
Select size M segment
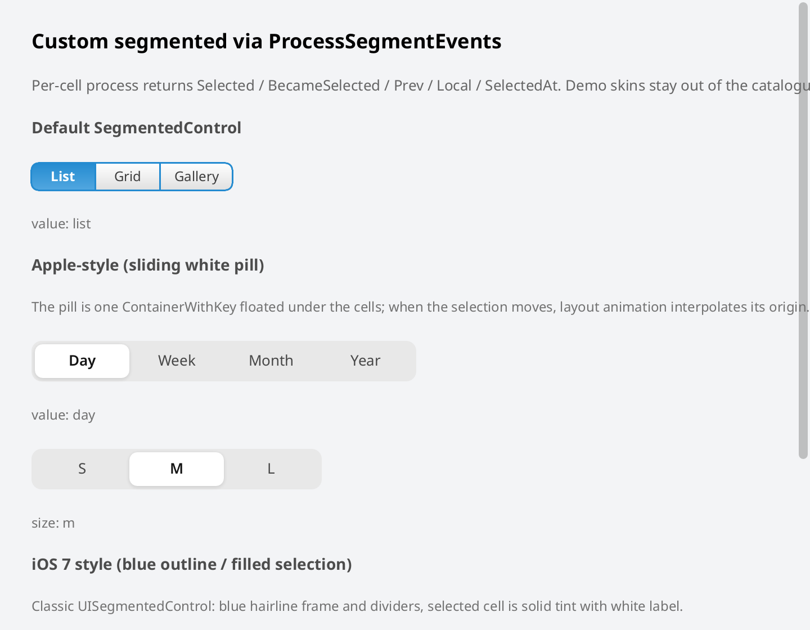point(177,469)
